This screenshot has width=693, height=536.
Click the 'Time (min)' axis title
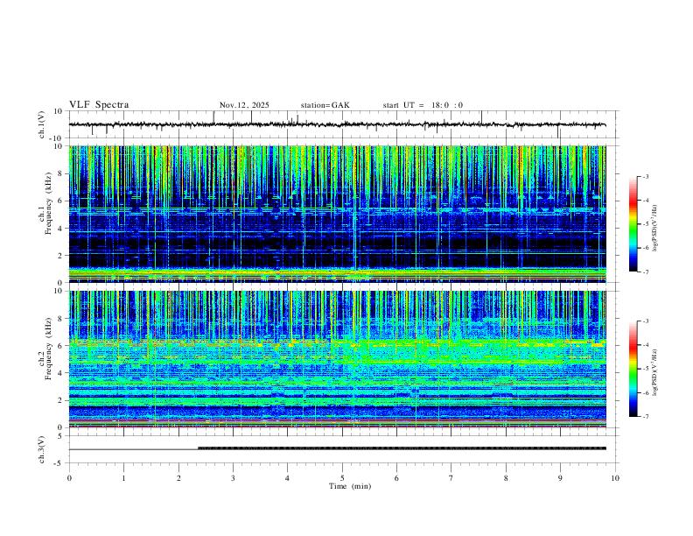[x=350, y=486]
